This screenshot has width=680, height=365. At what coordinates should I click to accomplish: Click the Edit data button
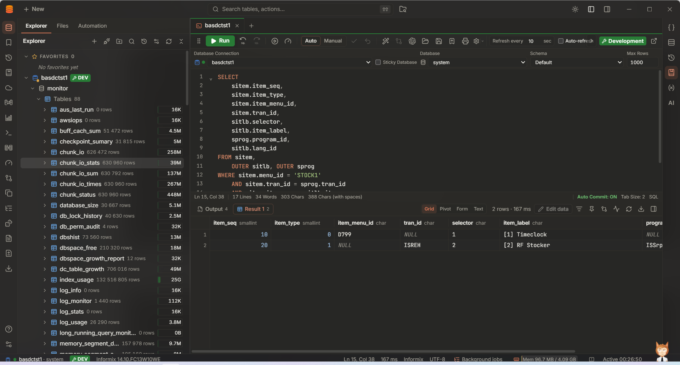[x=553, y=209]
